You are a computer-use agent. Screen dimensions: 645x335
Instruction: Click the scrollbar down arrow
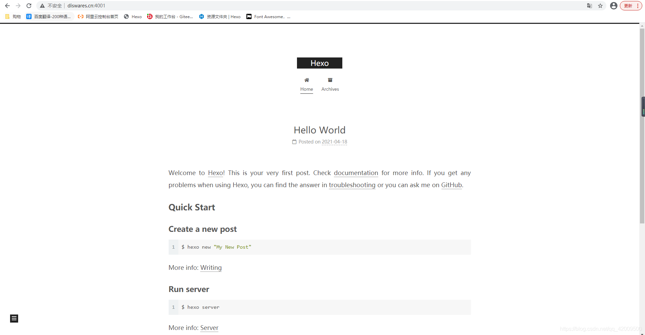pos(642,333)
